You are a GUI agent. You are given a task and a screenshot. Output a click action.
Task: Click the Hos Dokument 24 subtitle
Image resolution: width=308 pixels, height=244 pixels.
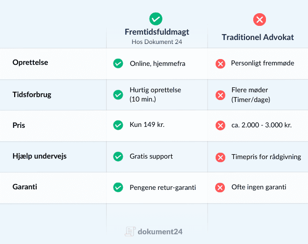[x=156, y=42]
